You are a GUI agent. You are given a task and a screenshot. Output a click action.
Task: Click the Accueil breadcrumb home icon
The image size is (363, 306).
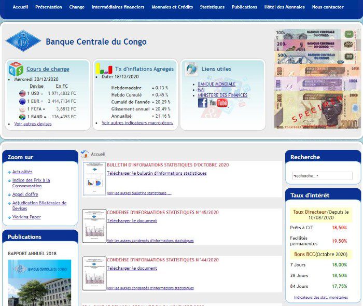85,154
